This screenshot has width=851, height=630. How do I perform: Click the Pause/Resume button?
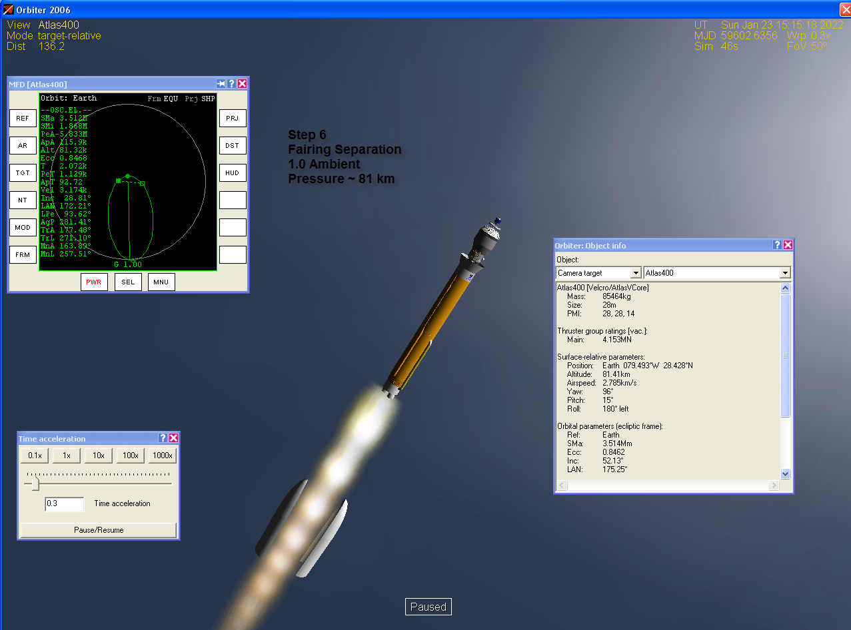(x=99, y=530)
